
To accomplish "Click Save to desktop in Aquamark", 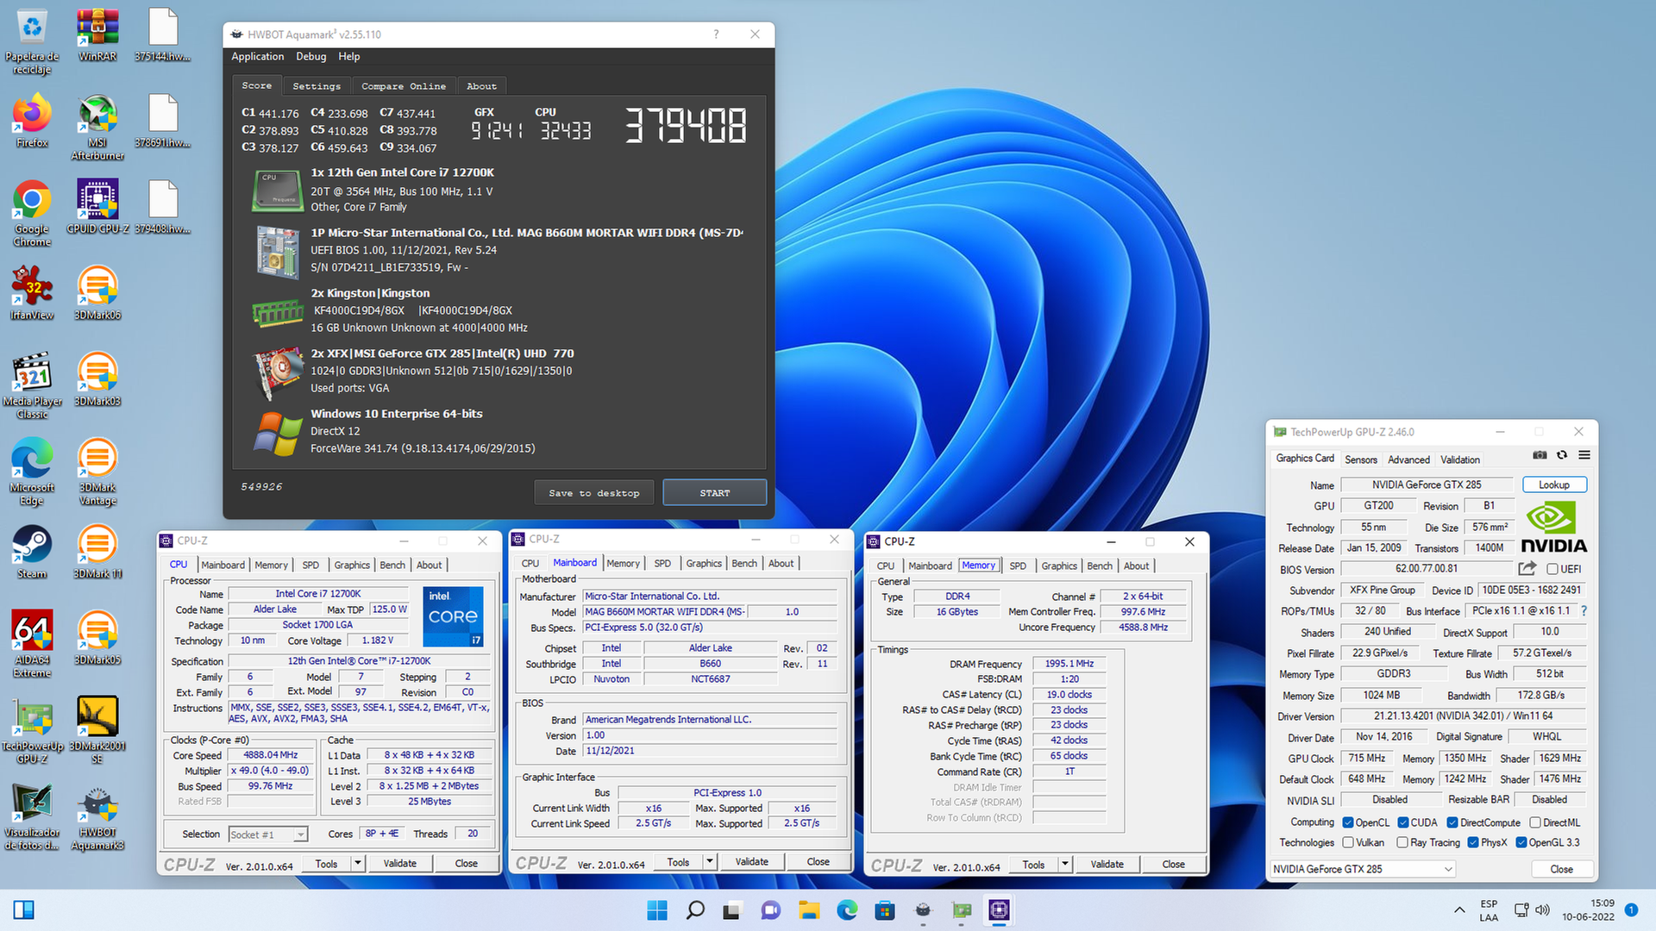I will click(594, 493).
